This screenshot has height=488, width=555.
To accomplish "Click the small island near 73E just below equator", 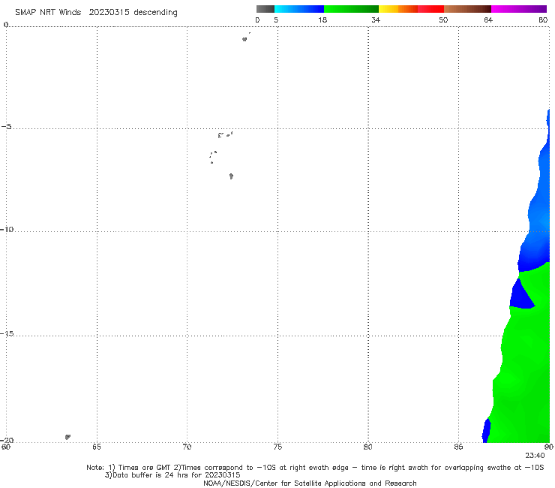I will coord(244,39).
